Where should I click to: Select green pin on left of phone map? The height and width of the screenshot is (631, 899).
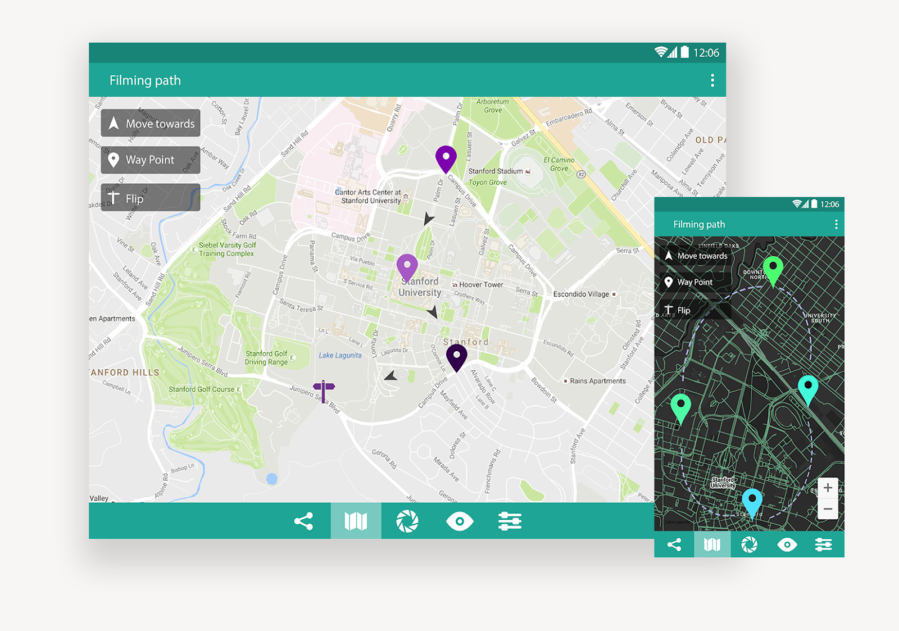[680, 409]
